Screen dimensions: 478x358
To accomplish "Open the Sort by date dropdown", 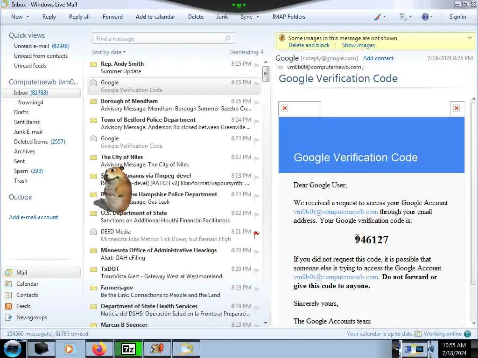I will point(109,52).
